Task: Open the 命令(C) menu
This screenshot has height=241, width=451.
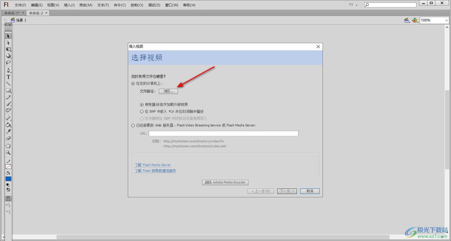Action: pyautogui.click(x=120, y=5)
